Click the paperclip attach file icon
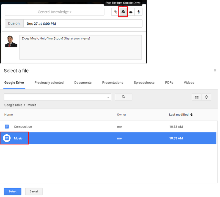Viewport: 220px width, 197px height. point(116,12)
